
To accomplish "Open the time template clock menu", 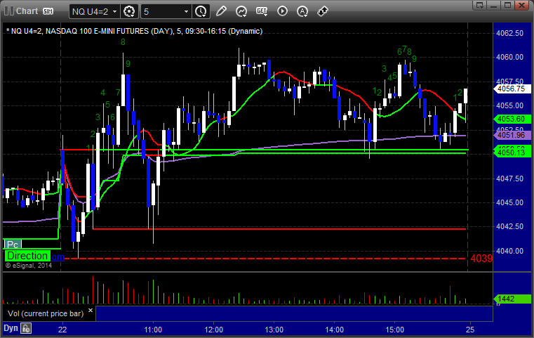I will coord(201,12).
